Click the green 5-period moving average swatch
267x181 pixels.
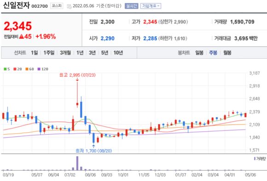click(5, 69)
